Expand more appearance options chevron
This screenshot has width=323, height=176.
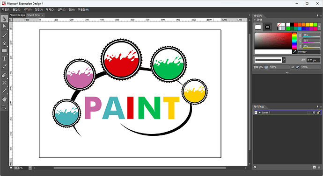pyautogui.click(x=287, y=72)
